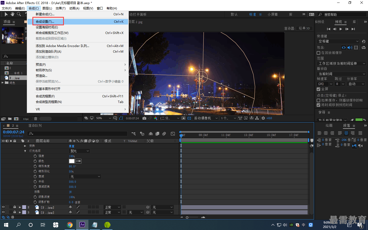This screenshot has width=368, height=230.
Task: Check the play cached frames checkbox
Action: pos(318,100)
